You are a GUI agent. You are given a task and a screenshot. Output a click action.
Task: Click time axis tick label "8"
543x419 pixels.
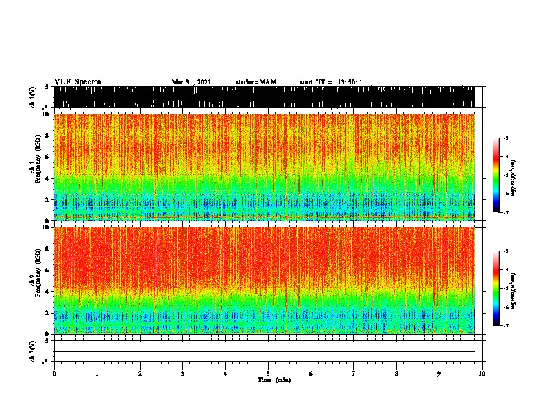[396, 374]
